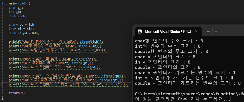Click the '이 창을 닫으려면 아무 키나 누르세요' message
Image resolution: width=244 pixels, height=102 pixels.
pyautogui.click(x=183, y=99)
